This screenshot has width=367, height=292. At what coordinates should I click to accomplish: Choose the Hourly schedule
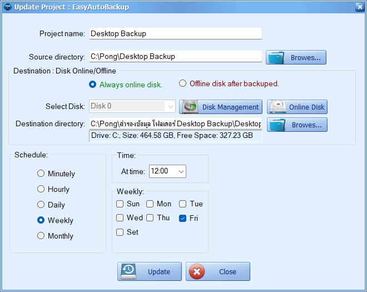coord(41,189)
